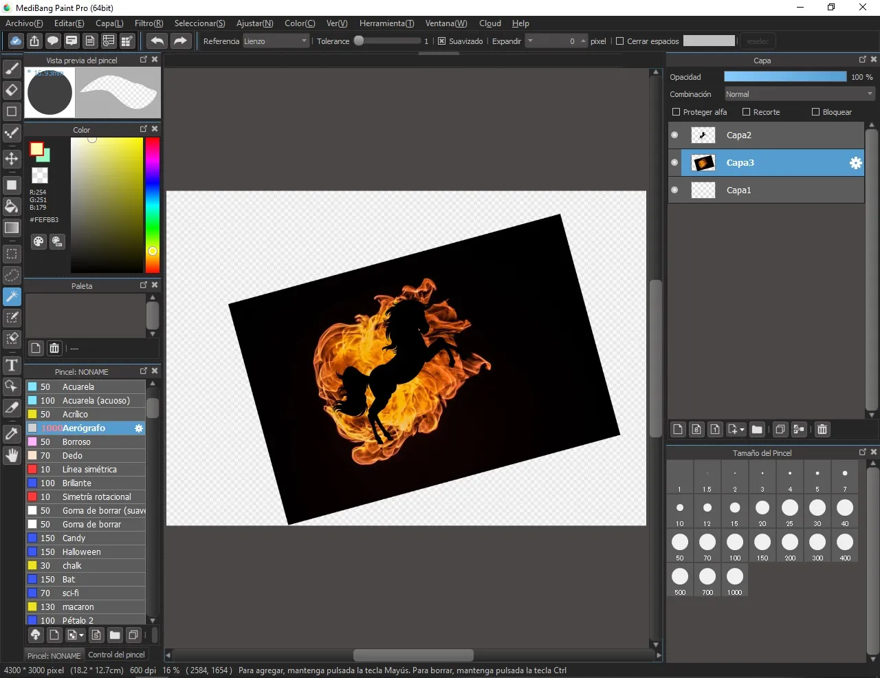Viewport: 880px width, 678px height.
Task: Open the Seleccionar menu
Action: 200,23
